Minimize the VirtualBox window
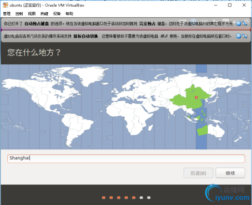Viewport: 252px width, 205px height. click(216, 5)
